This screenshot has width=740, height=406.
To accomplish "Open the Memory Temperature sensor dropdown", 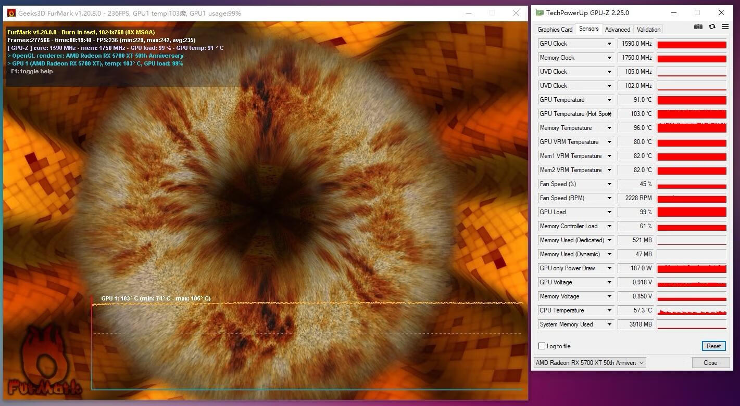I will (609, 128).
